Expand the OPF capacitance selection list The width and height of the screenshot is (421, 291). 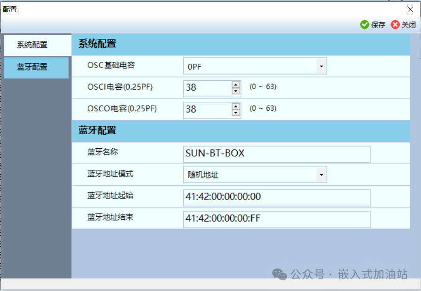point(254,66)
